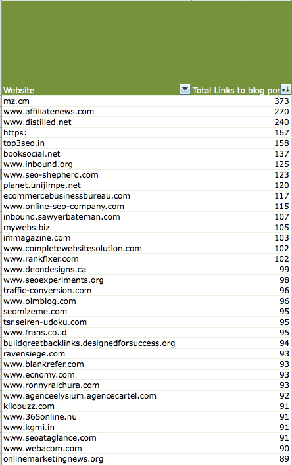Viewport: 292px width, 465px height.
Task: Select the www.seo-shepherd.com cell
Action: coord(96,175)
